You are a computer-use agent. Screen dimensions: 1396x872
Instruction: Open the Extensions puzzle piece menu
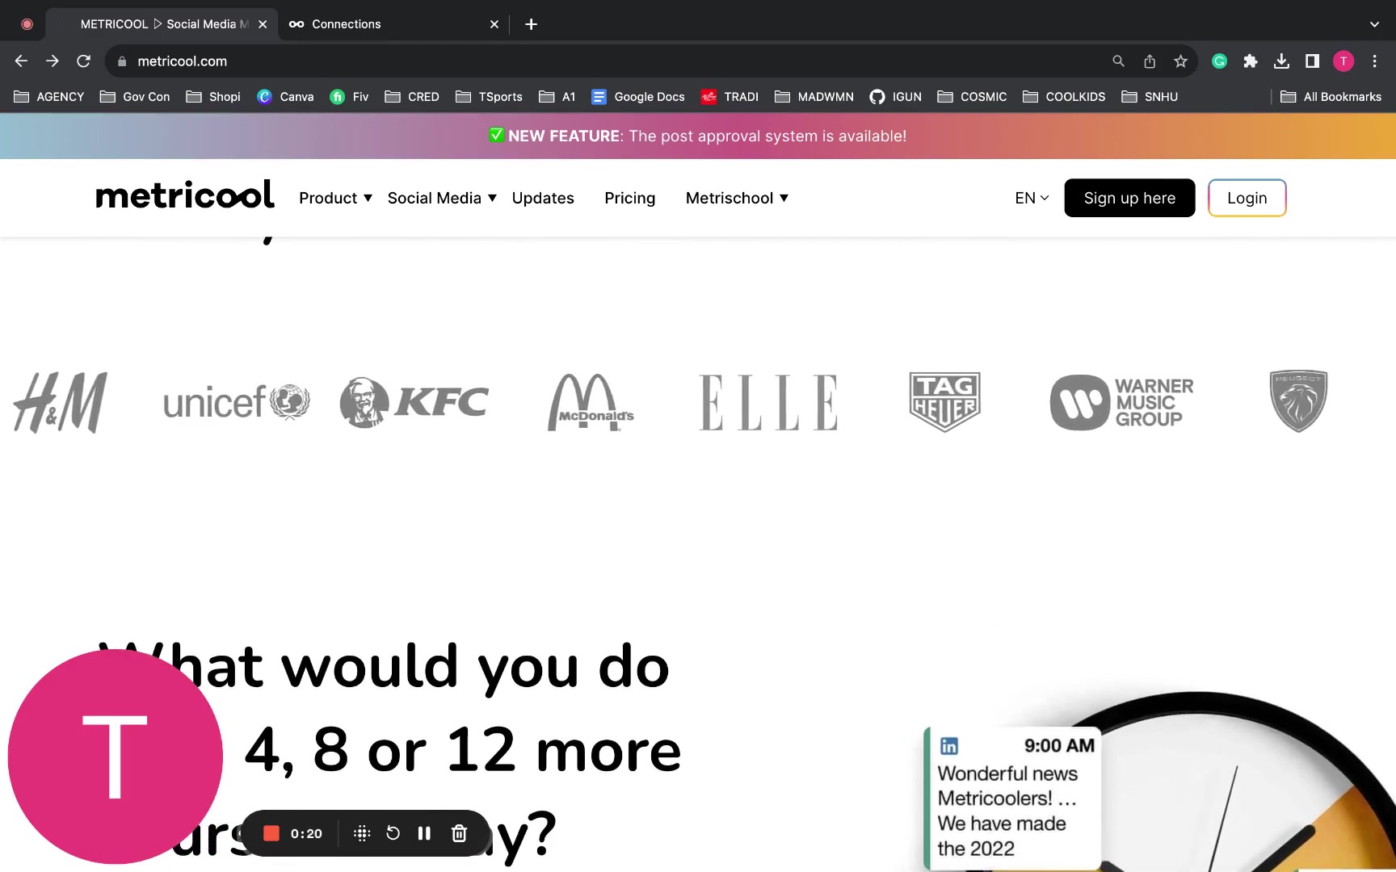(1251, 61)
